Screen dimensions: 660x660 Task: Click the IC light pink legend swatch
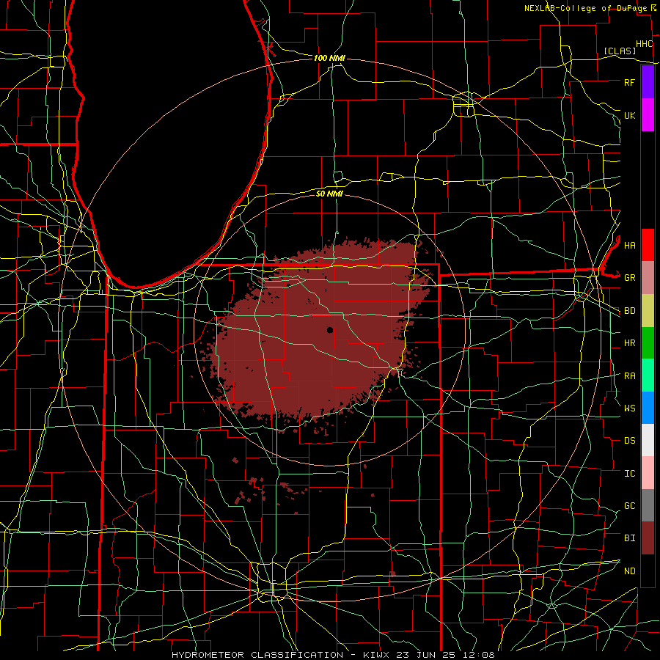click(648, 473)
